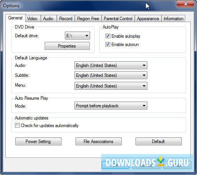The image size is (197, 175).
Task: Open the Information tab
Action: (x=173, y=19)
